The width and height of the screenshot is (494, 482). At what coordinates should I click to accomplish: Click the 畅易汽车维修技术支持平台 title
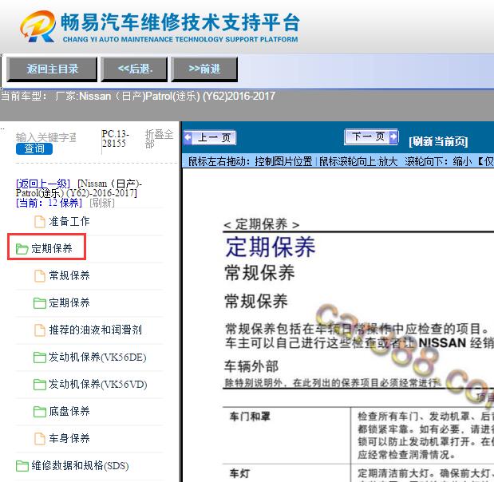tap(180, 22)
